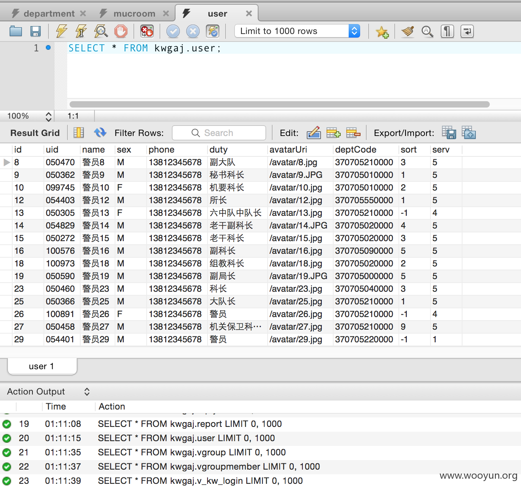
Task: Click SQL editor line 1 text
Action: tap(145, 48)
